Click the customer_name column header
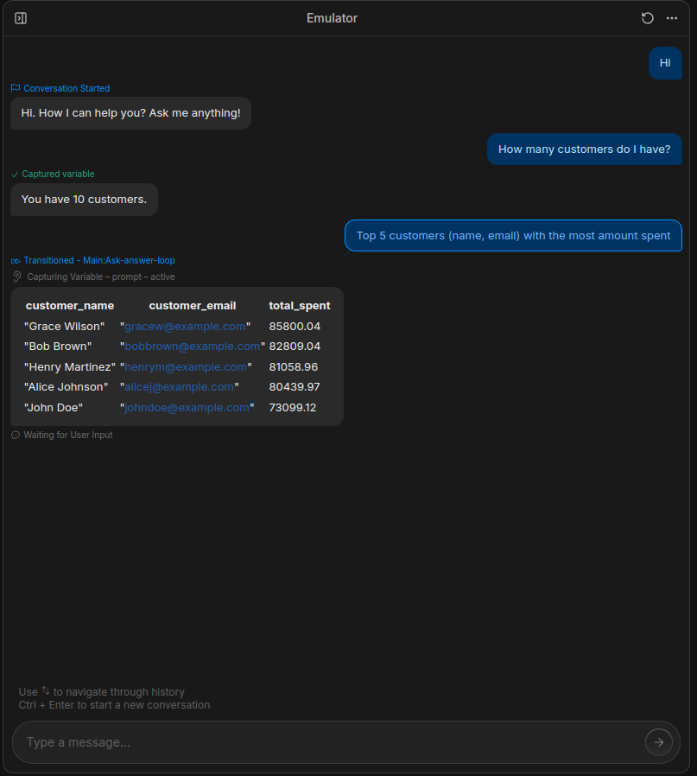 (70, 306)
